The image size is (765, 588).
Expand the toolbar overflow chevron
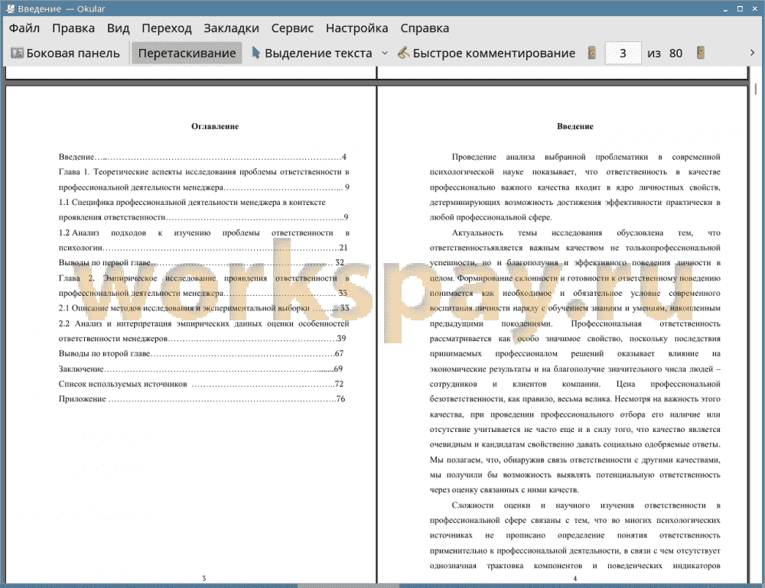click(x=752, y=53)
